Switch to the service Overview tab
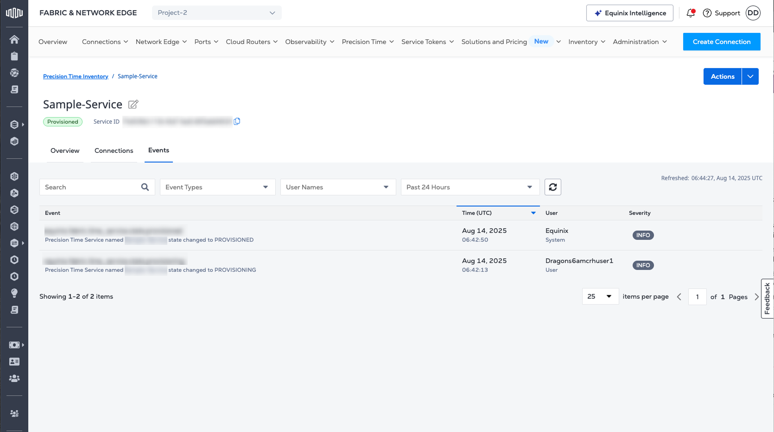The width and height of the screenshot is (774, 432). point(65,150)
